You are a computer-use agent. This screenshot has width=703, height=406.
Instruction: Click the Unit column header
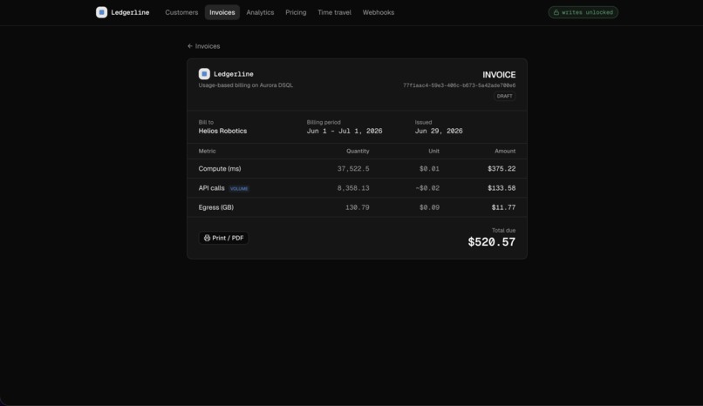pos(433,152)
